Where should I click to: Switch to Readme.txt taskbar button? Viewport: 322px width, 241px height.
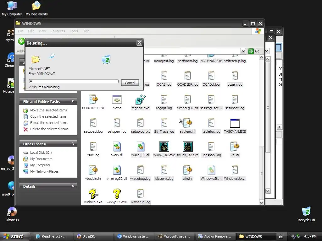53,236
